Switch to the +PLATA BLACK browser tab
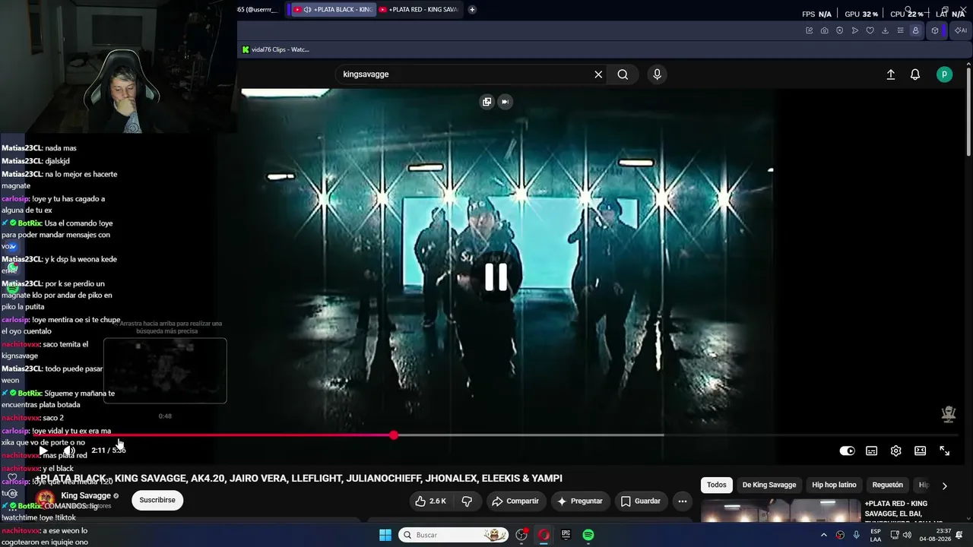 click(334, 9)
